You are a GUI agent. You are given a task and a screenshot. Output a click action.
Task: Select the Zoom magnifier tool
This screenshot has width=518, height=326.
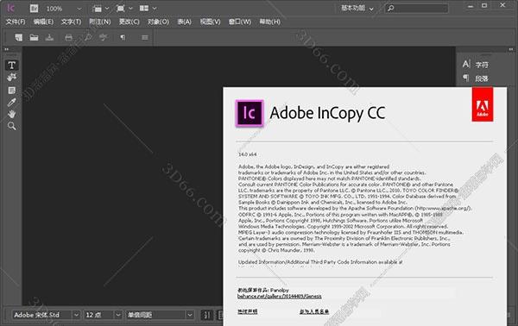coord(12,126)
